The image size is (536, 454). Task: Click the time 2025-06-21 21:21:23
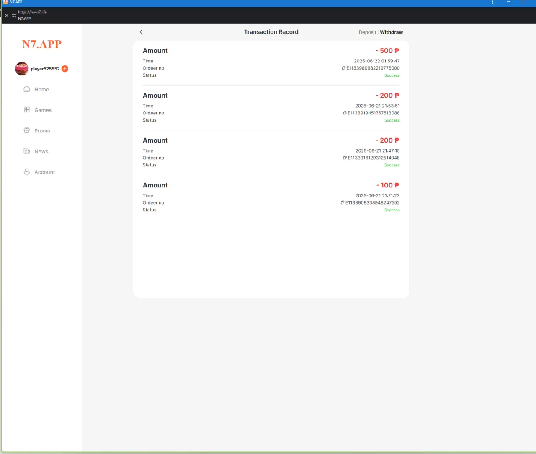click(x=377, y=196)
